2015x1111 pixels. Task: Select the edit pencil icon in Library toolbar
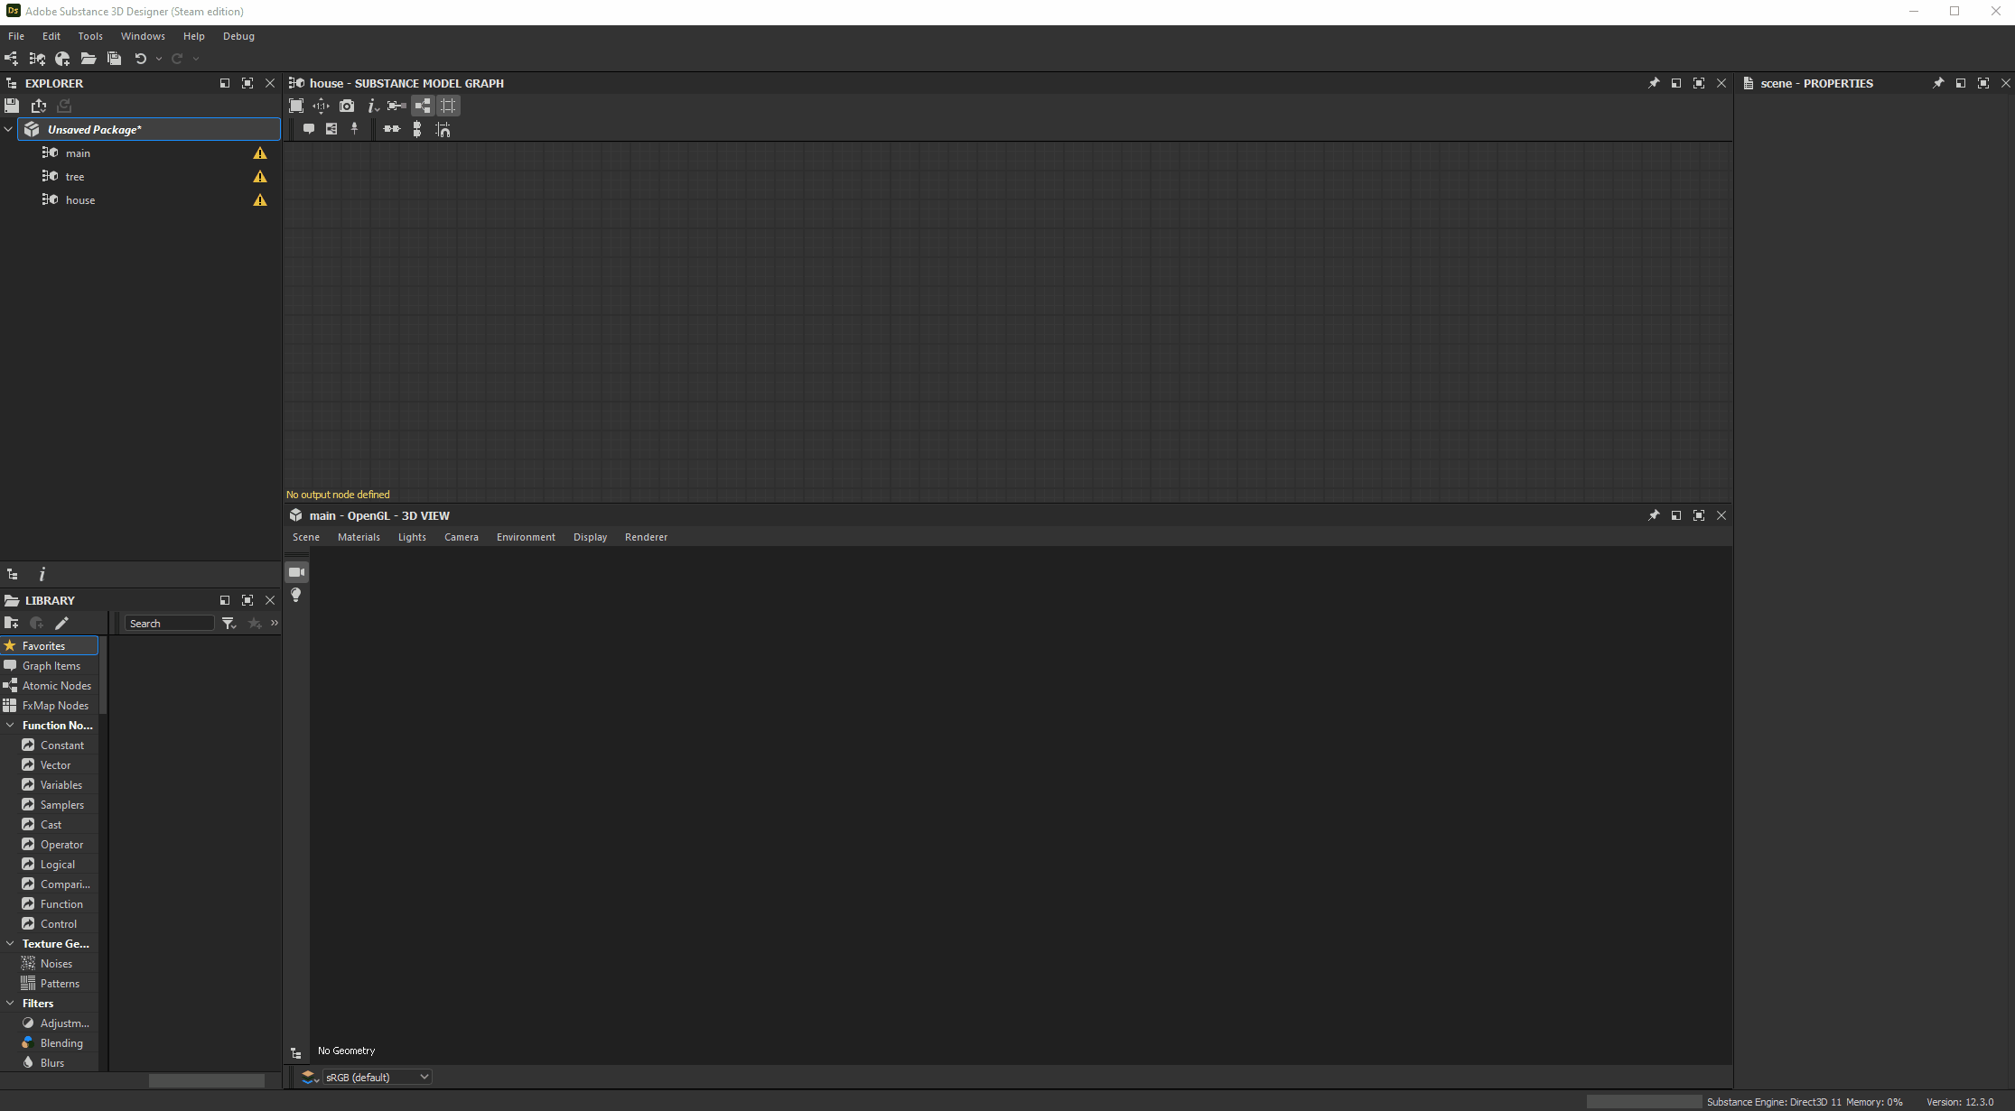click(62, 623)
